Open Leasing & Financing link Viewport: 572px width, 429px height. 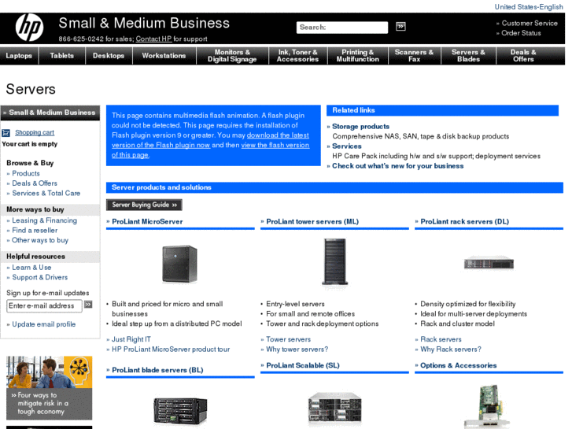point(45,220)
